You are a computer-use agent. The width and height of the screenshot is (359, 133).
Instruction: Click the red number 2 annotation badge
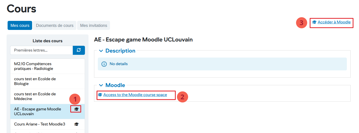(x=182, y=97)
